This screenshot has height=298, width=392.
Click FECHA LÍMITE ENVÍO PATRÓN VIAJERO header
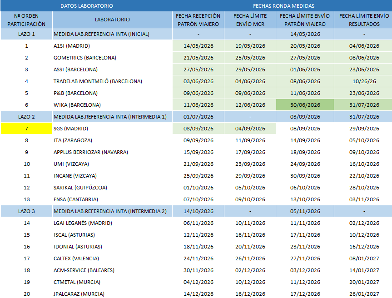305,20
